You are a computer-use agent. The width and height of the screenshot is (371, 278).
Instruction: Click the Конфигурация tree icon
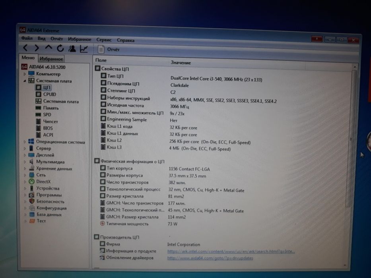(x=32, y=208)
